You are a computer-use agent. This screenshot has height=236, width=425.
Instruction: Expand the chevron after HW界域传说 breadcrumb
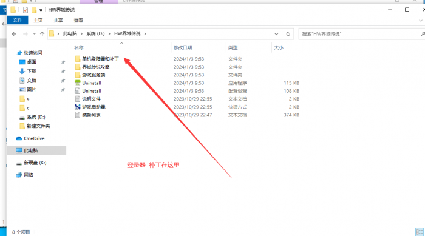click(x=145, y=33)
